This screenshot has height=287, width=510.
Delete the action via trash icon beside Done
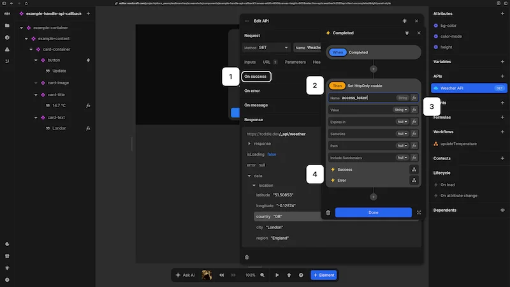[328, 212]
